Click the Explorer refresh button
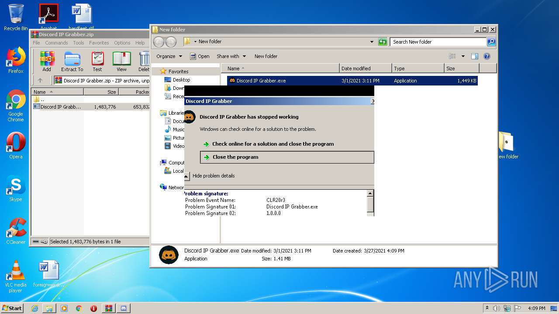 pos(383,42)
